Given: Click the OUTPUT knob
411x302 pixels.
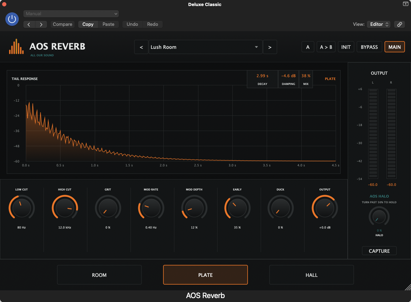Looking at the screenshot, I should click(325, 208).
